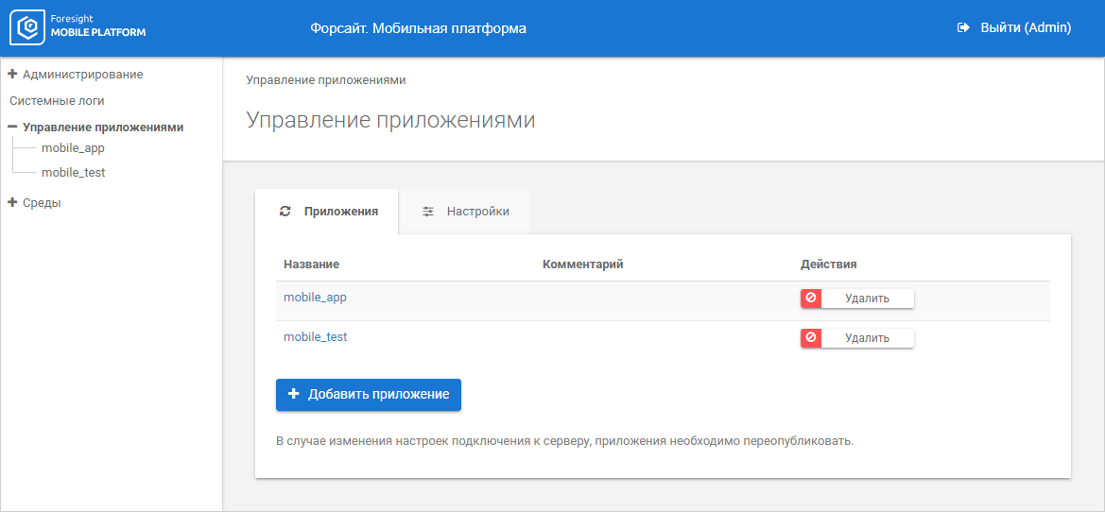1105x512 pixels.
Task: Click the large Управление приложениями page heading
Action: pyautogui.click(x=390, y=120)
